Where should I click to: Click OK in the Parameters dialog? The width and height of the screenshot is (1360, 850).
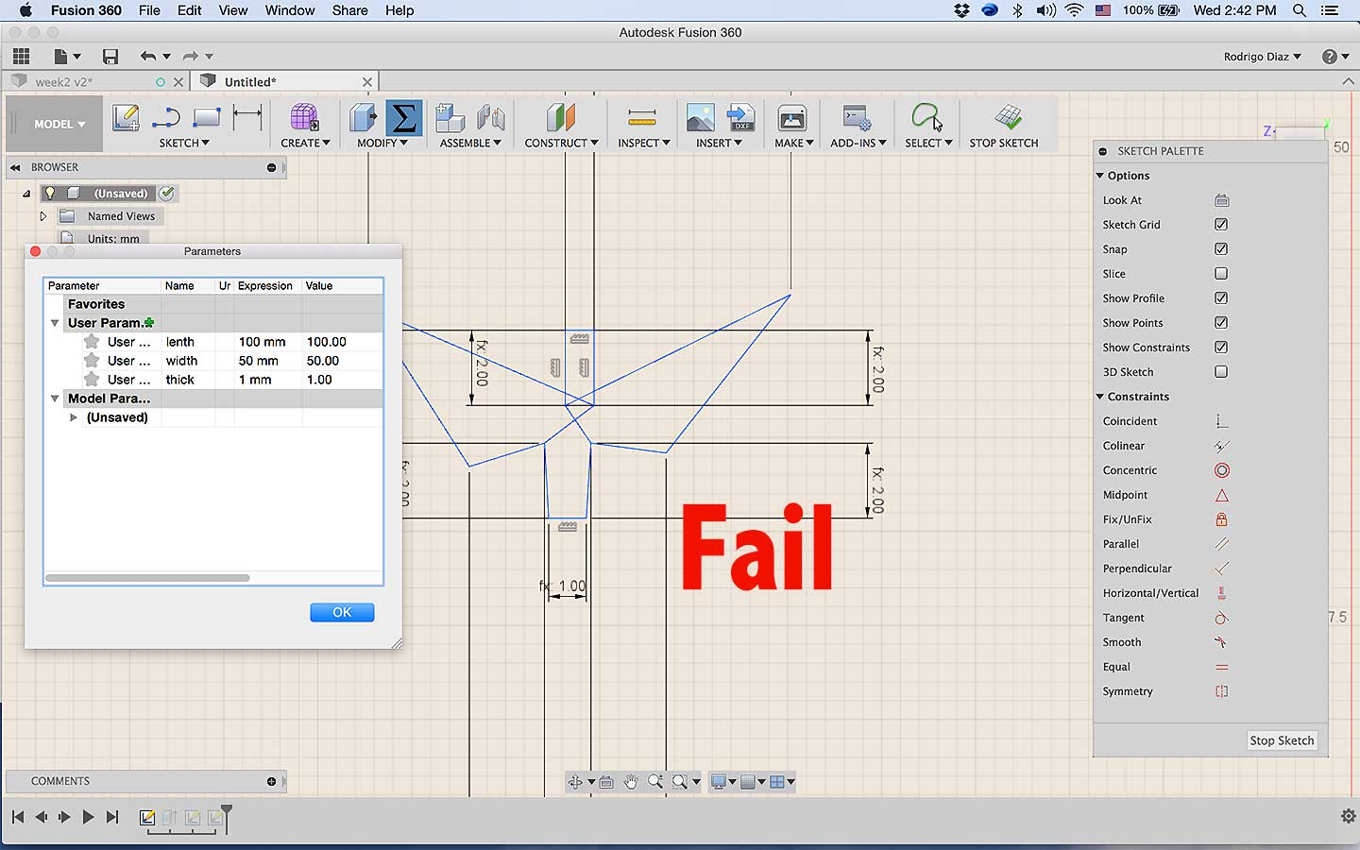[x=342, y=612]
